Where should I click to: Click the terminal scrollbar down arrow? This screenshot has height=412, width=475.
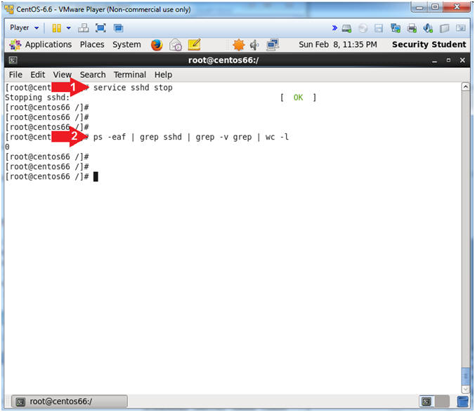coord(466,389)
